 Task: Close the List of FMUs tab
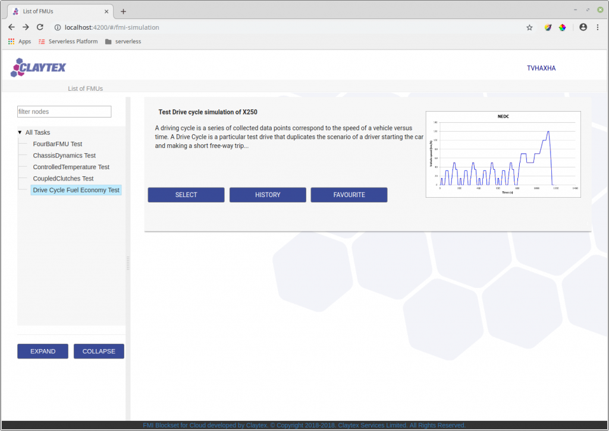pyautogui.click(x=106, y=12)
